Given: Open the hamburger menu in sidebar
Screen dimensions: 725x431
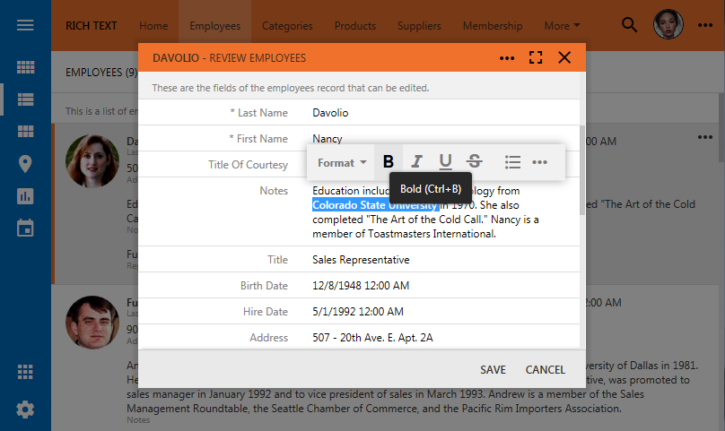Looking at the screenshot, I should pyautogui.click(x=25, y=25).
